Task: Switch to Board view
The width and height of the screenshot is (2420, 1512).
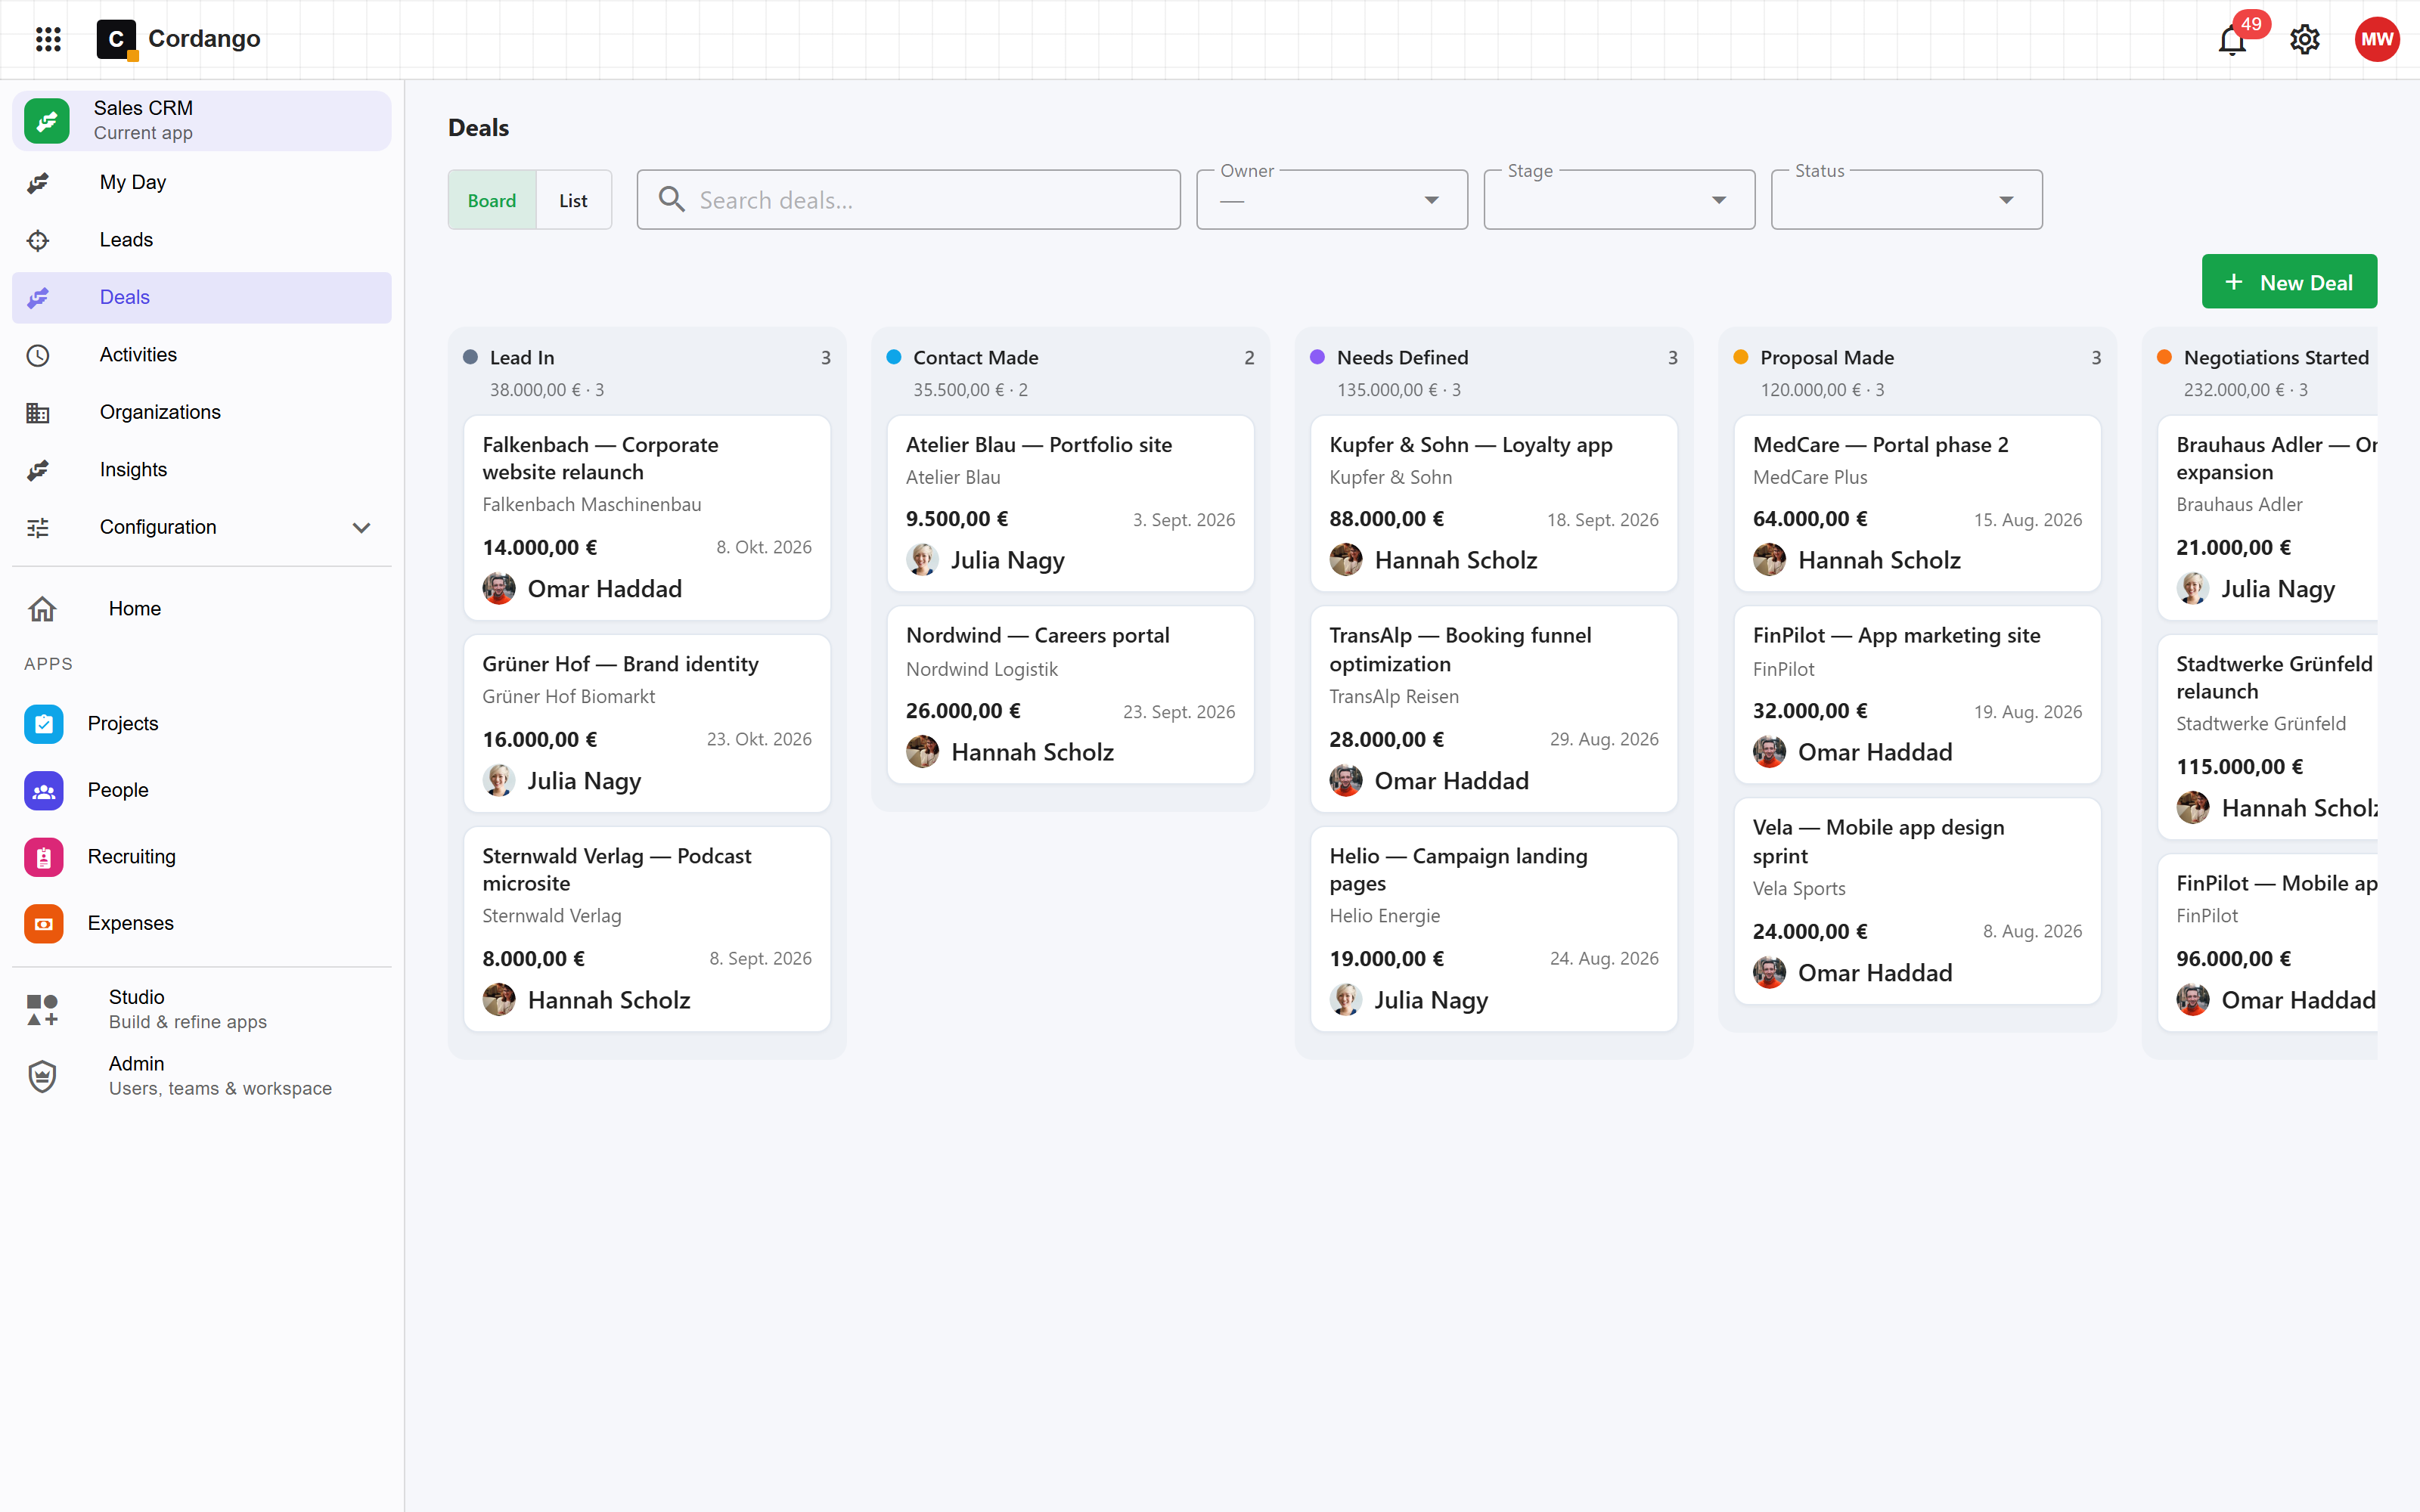Action: tap(492, 200)
